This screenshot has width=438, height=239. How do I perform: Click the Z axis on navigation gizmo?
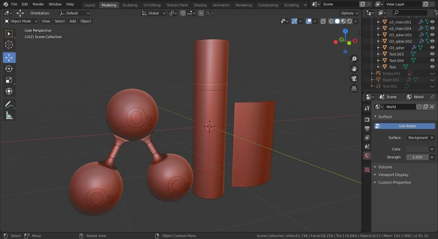point(345,31)
